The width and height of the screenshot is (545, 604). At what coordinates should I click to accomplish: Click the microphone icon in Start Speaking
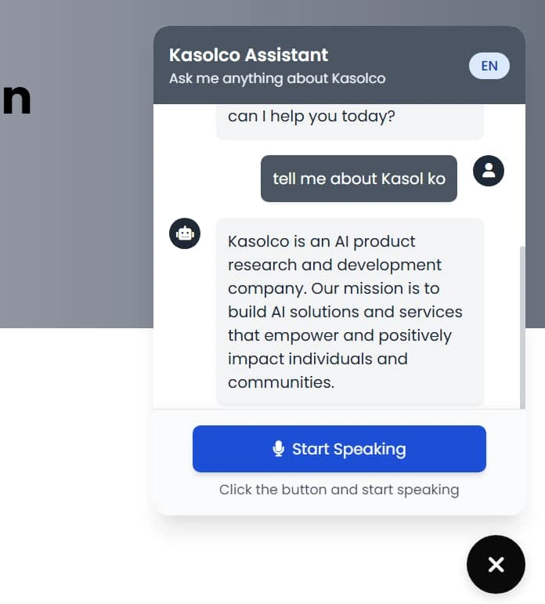click(x=278, y=449)
